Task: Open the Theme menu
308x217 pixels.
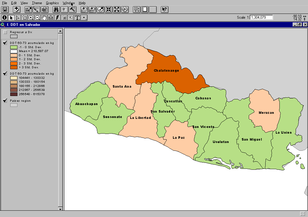Action: point(37,3)
